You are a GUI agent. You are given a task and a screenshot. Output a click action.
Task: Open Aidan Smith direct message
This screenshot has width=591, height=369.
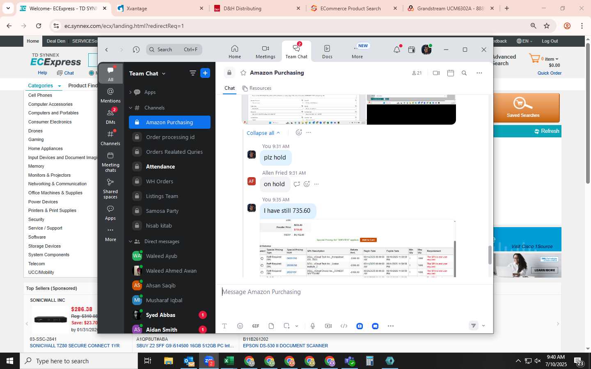(170, 329)
